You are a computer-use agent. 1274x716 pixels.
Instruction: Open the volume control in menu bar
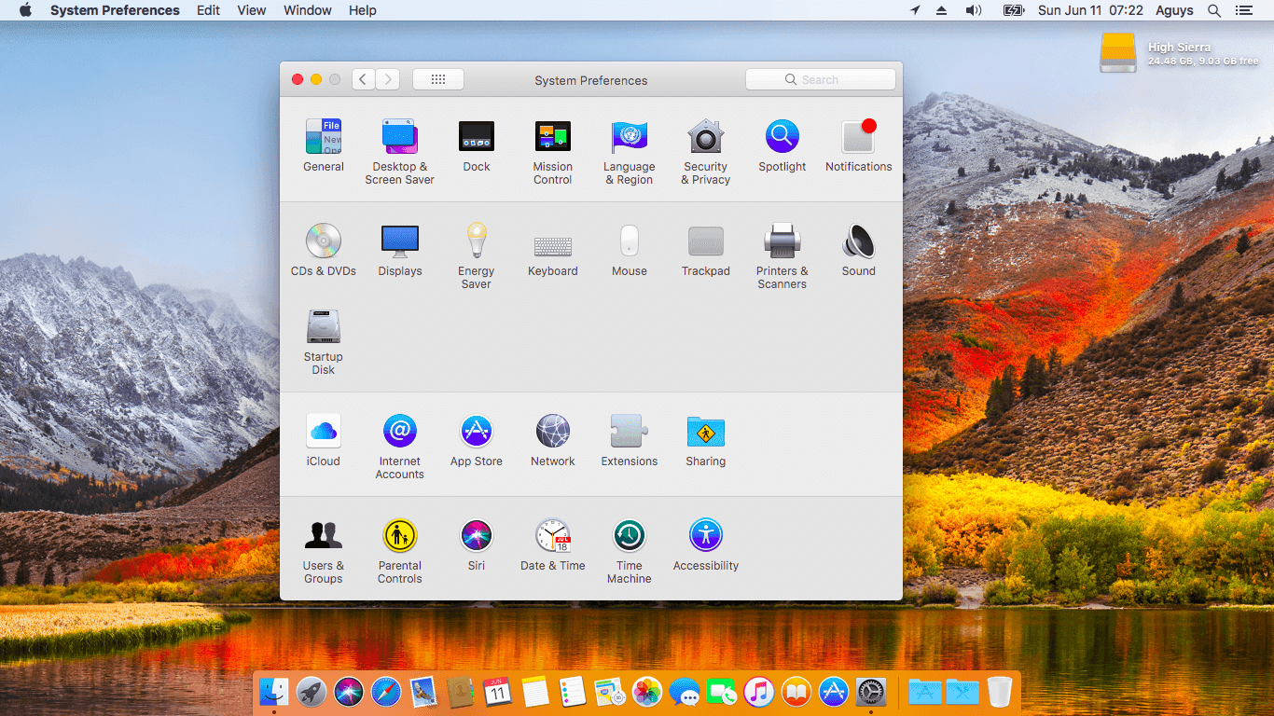tap(974, 10)
